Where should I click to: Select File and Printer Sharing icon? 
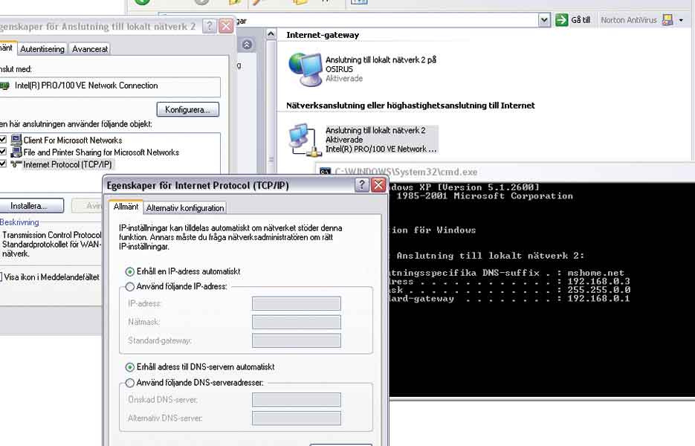(16, 152)
